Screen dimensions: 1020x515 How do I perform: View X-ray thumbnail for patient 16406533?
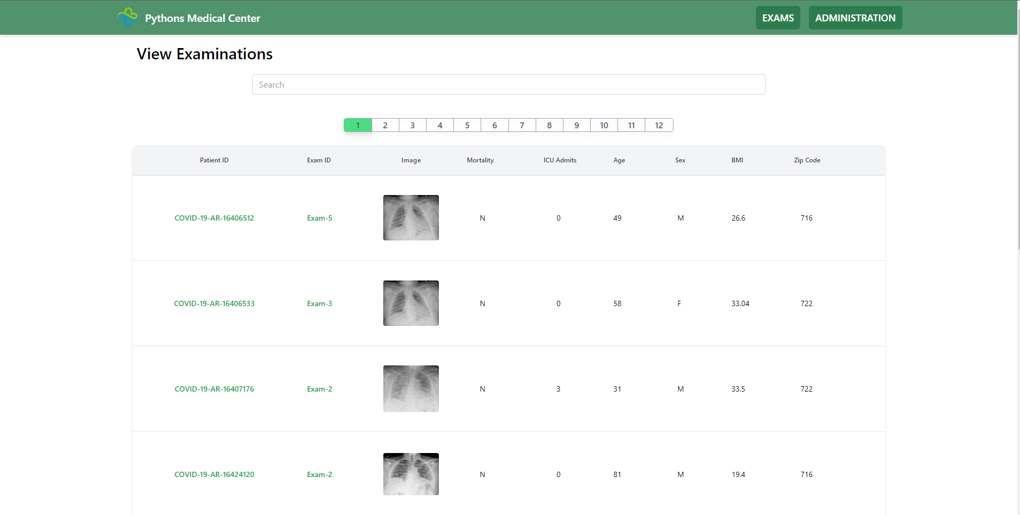pos(411,303)
